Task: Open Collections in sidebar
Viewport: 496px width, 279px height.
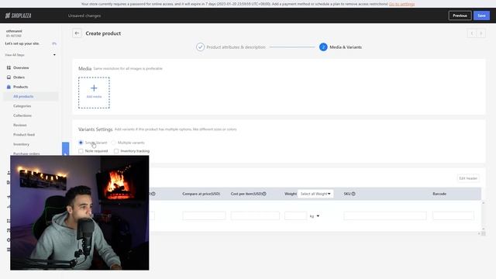Action: 22,115
